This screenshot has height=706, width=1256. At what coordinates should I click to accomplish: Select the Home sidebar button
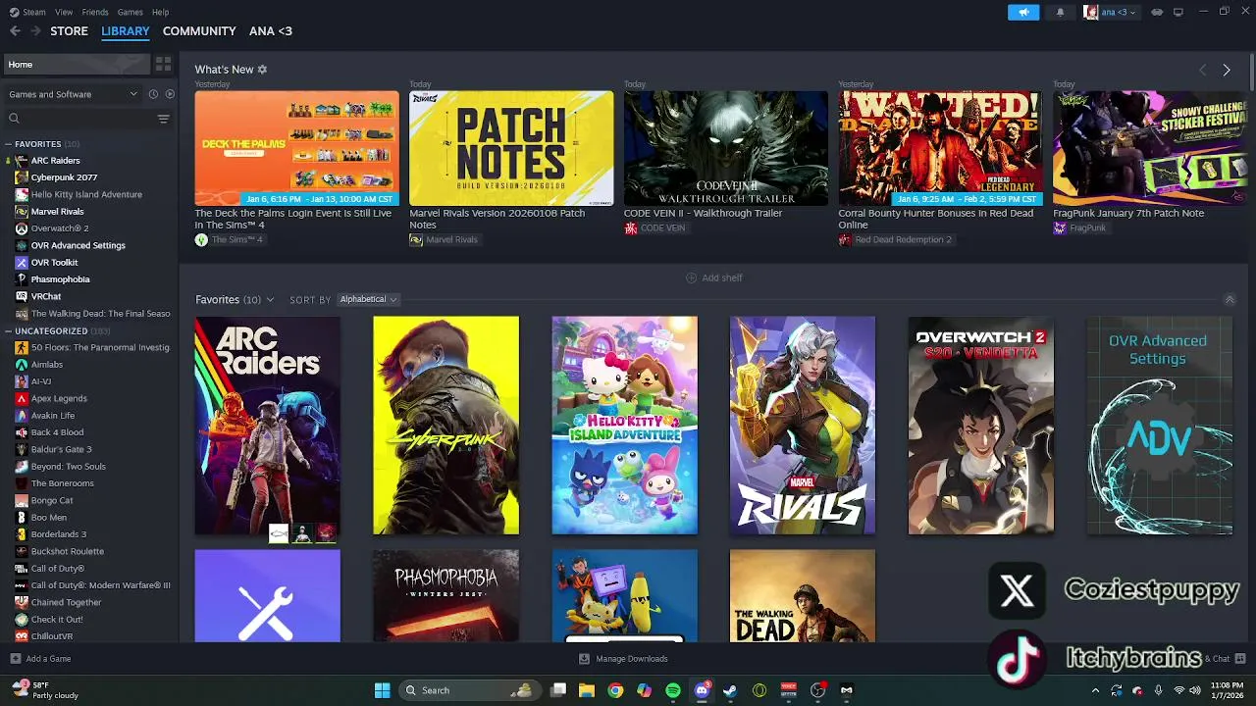pos(76,65)
